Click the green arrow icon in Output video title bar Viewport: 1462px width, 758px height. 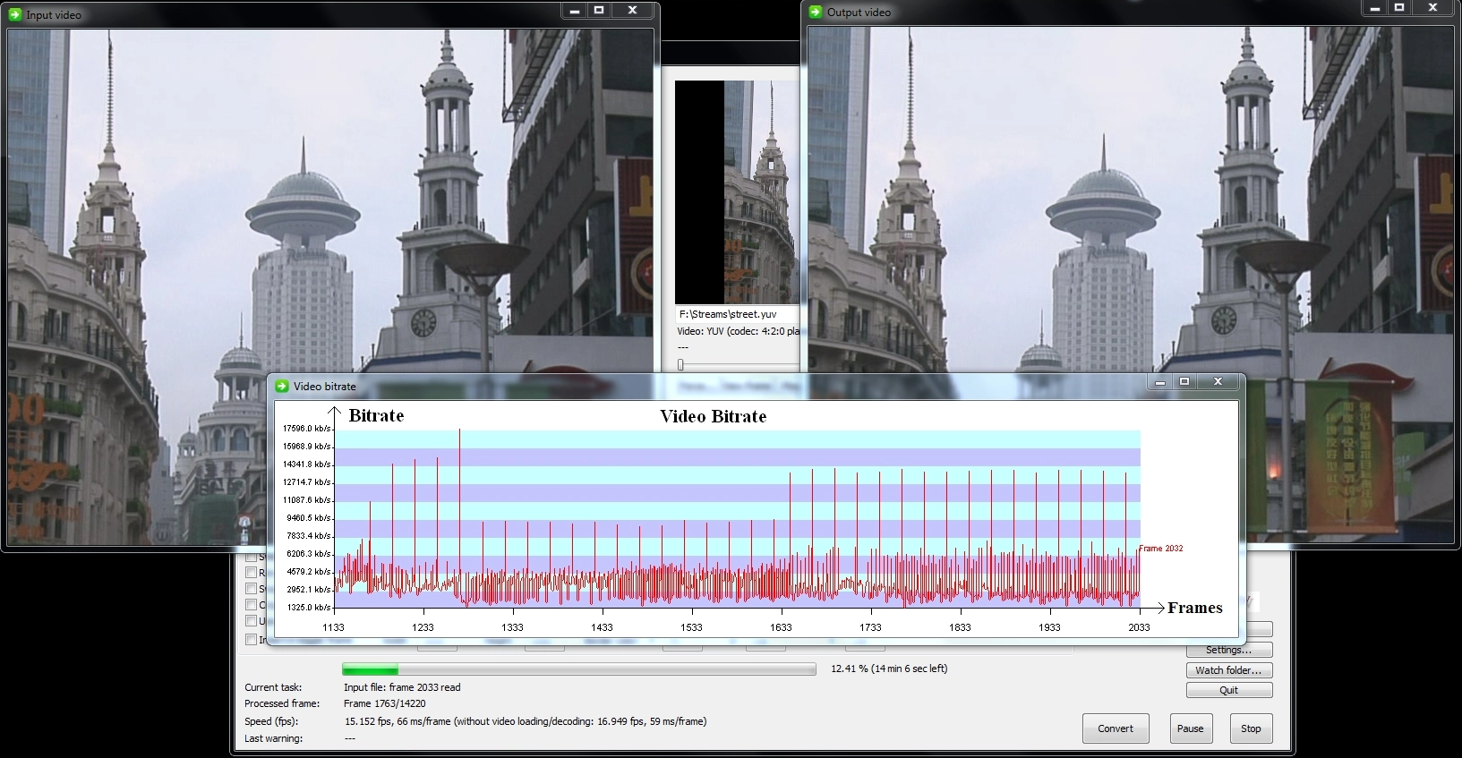[816, 12]
